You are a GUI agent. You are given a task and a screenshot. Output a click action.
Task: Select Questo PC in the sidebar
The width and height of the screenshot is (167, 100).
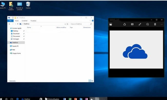pos(15,46)
